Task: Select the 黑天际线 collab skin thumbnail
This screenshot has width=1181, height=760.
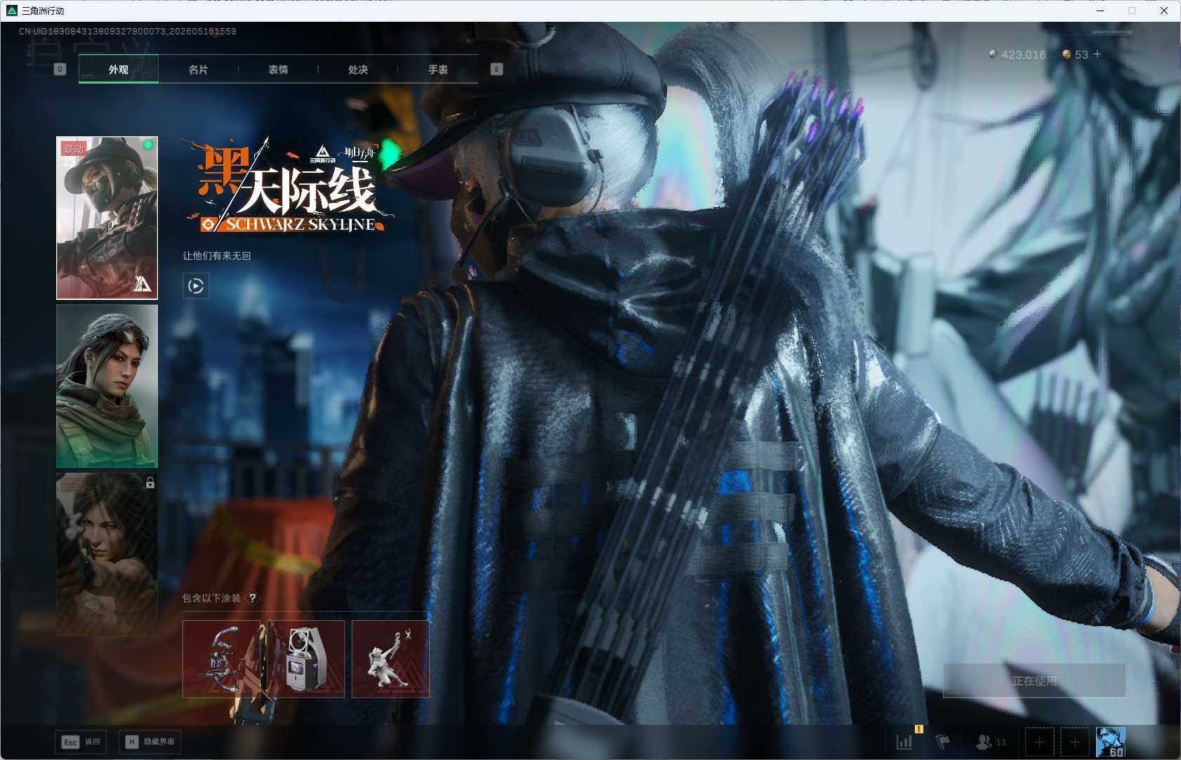Action: 107,218
